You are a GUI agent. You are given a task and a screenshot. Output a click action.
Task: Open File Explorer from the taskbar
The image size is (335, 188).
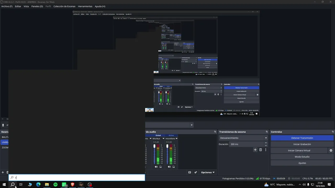pos(47,185)
